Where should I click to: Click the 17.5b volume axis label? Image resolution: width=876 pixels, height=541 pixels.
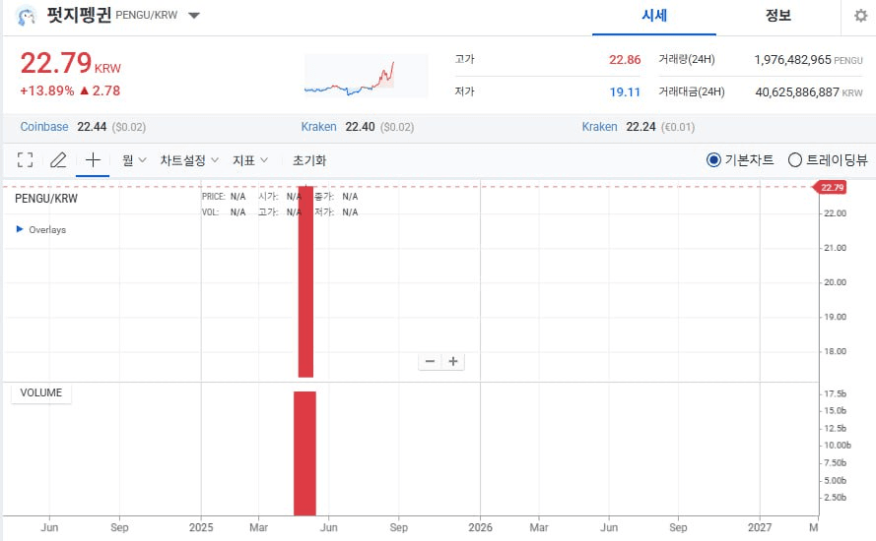(x=836, y=393)
